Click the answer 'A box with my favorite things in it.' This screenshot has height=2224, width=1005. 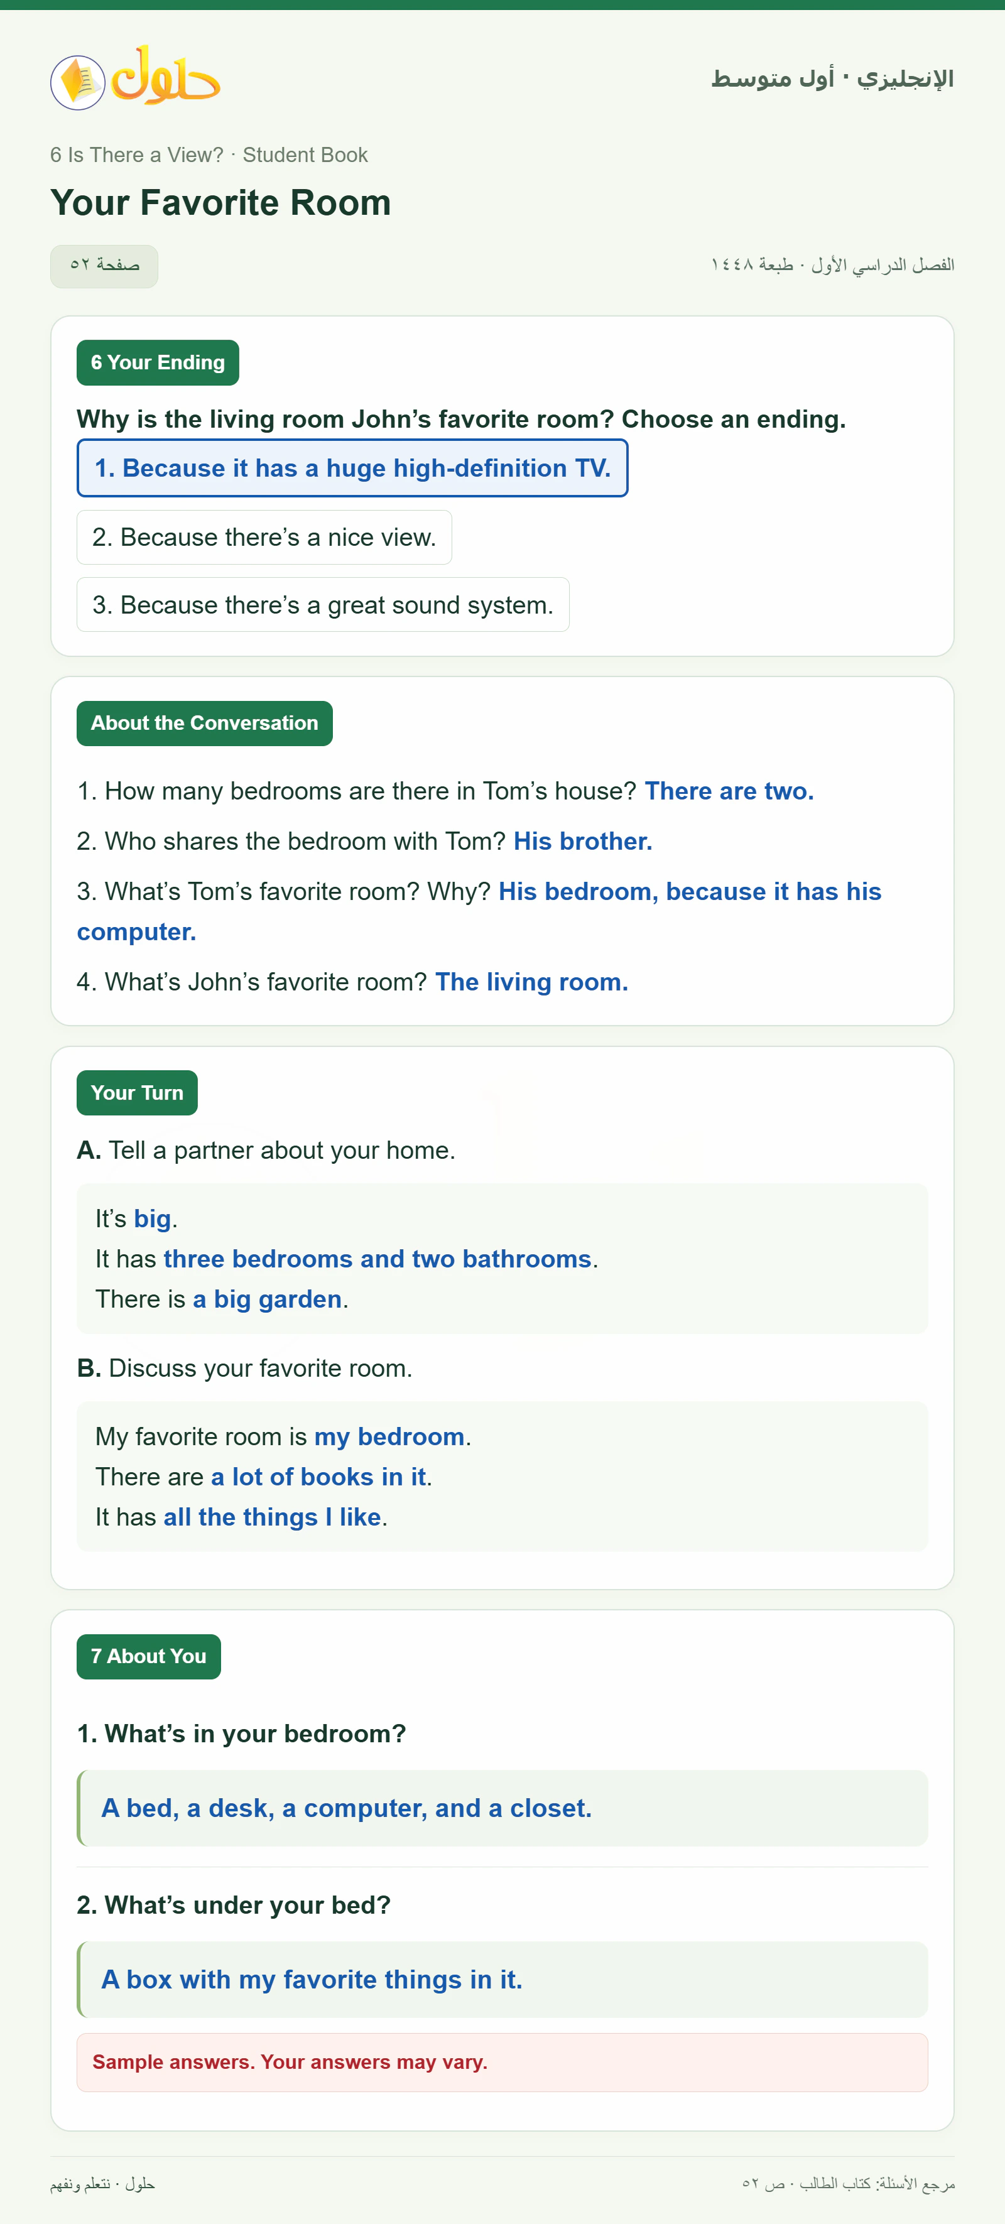[x=312, y=1980]
